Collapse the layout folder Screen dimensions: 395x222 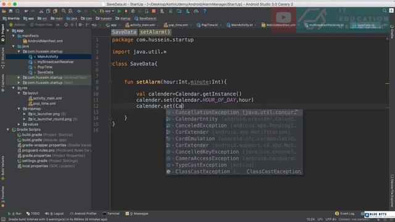coord(19,93)
